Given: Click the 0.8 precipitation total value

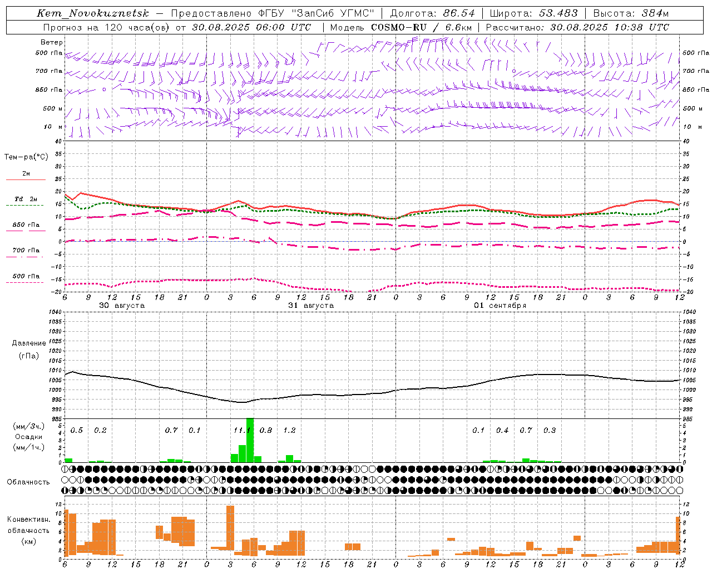Looking at the screenshot, I should 266,430.
